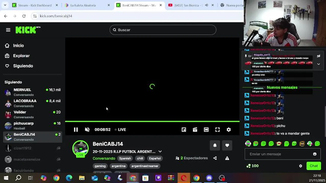Send message with Chat button

point(314,166)
